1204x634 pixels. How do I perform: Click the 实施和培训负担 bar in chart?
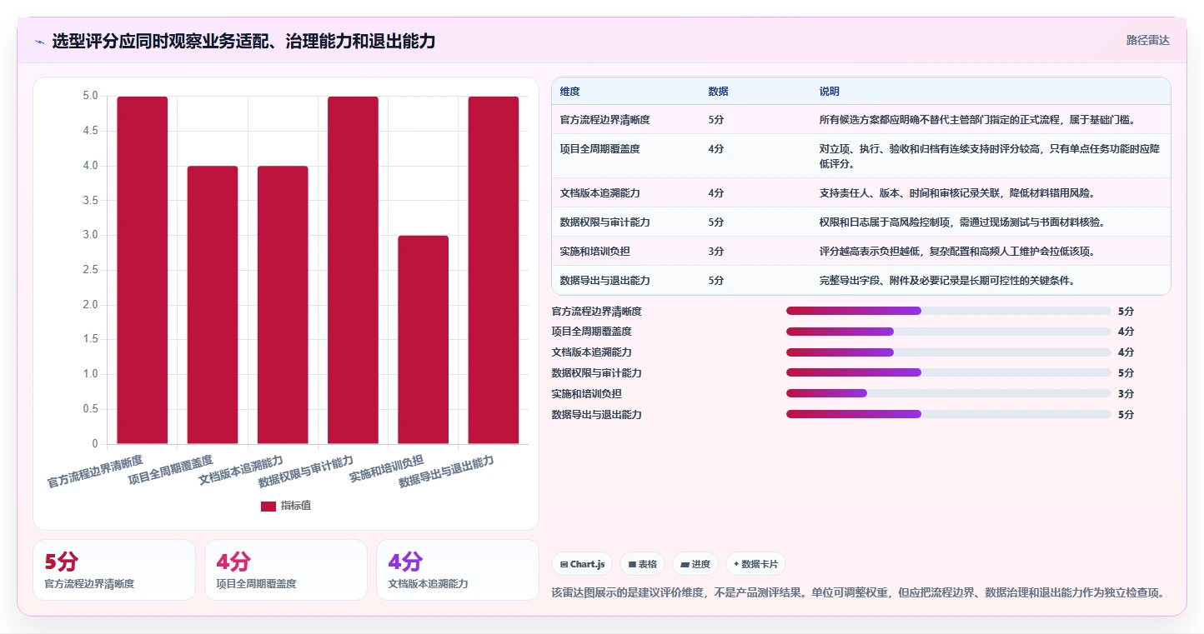pos(423,339)
